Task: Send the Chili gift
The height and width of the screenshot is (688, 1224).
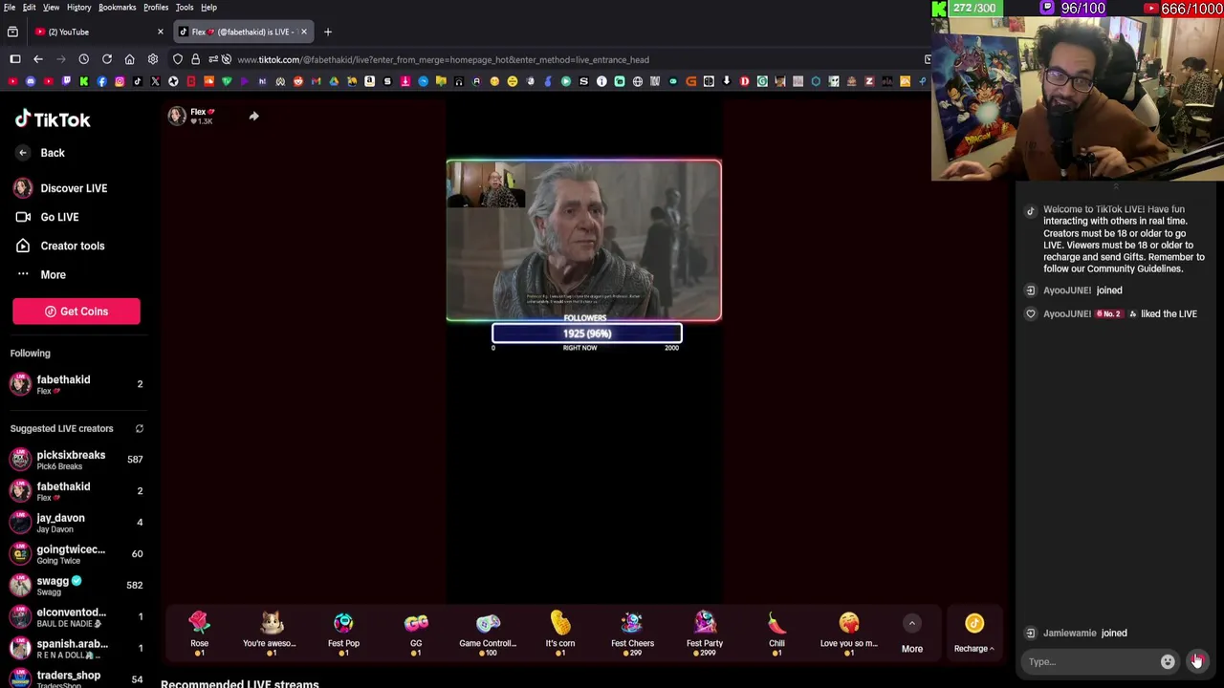Action: click(x=776, y=634)
